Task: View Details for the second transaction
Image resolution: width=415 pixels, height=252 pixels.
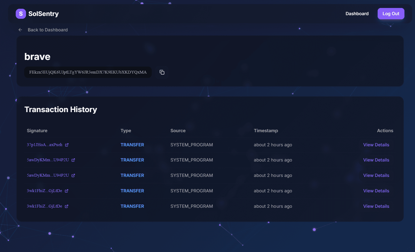Action: tap(376, 160)
